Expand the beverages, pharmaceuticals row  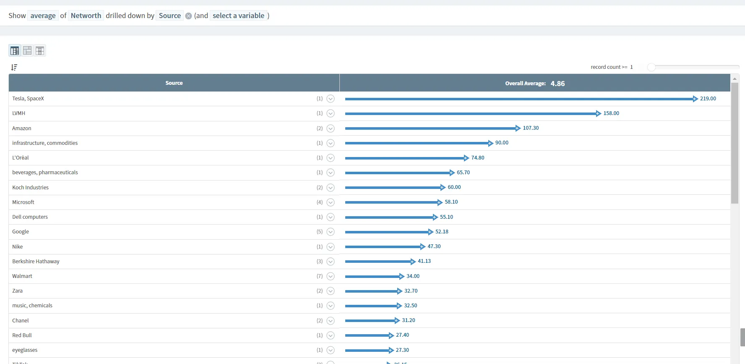331,173
